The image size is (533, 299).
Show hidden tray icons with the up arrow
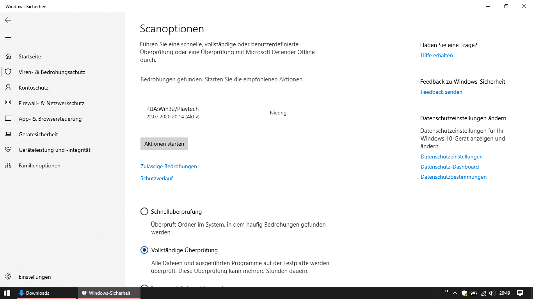pyautogui.click(x=455, y=293)
